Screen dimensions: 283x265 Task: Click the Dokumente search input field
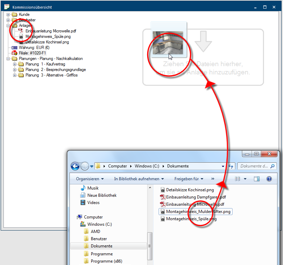[x=254, y=166]
